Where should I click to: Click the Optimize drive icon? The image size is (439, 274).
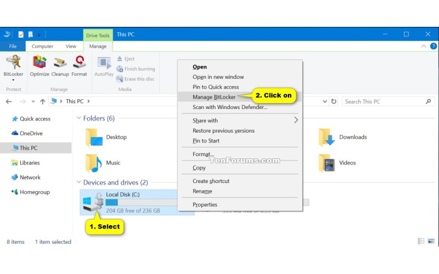40,66
